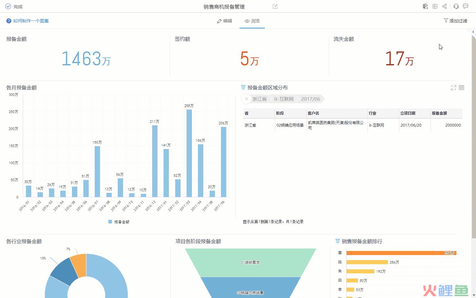Collapse side panel with the arrow
The height and width of the screenshot is (298, 476).
(x=473, y=32)
